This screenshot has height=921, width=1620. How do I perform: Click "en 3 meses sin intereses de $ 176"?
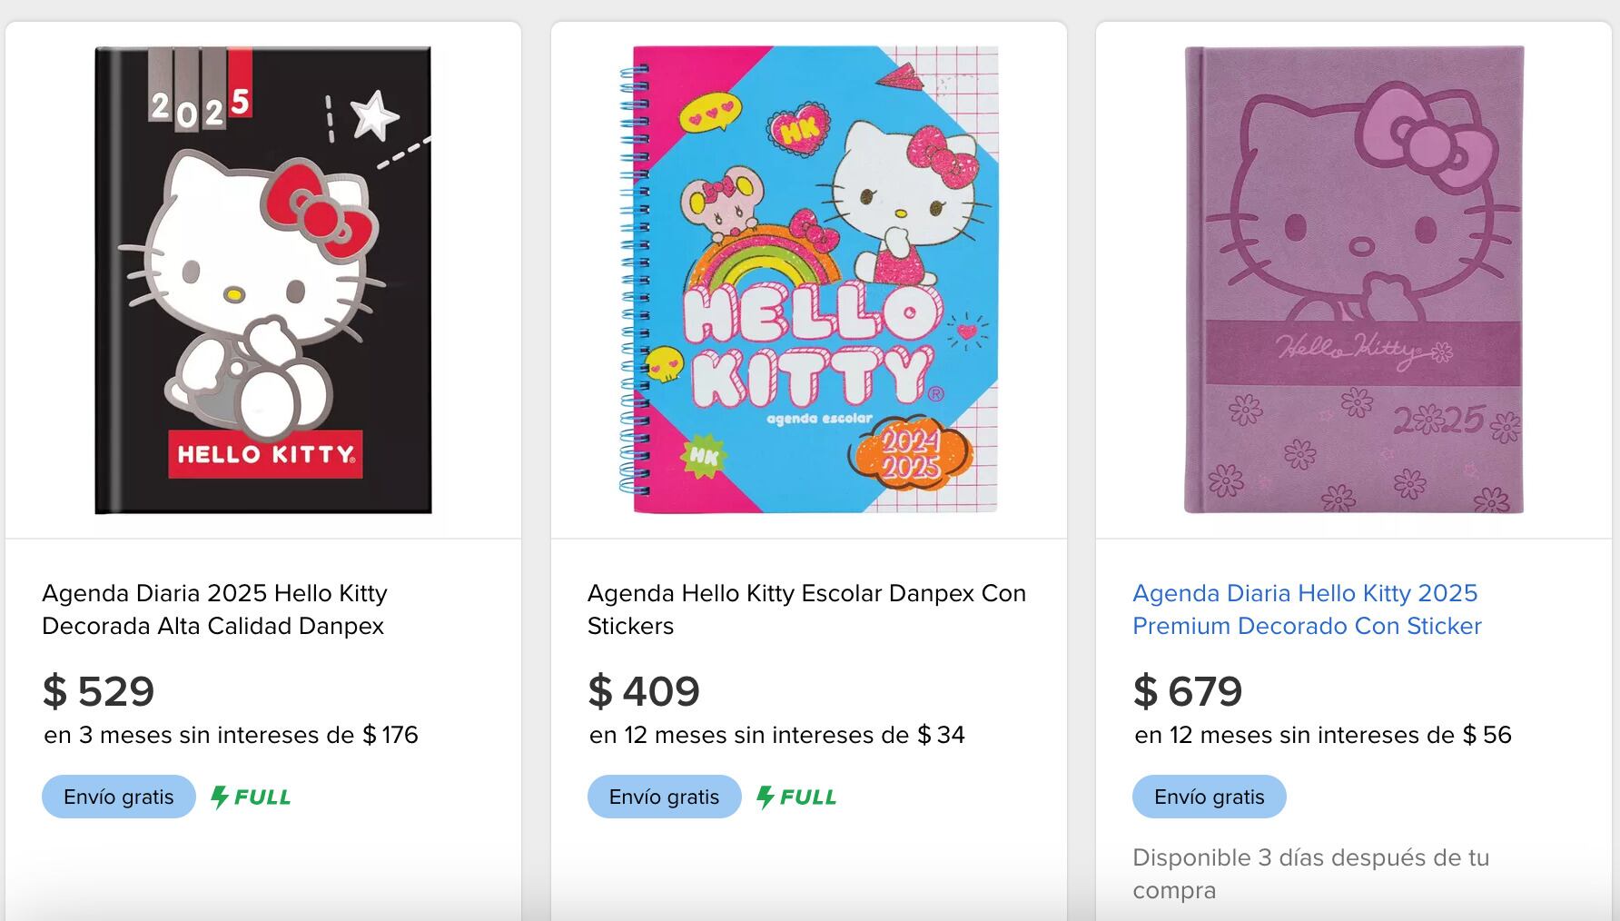[231, 735]
